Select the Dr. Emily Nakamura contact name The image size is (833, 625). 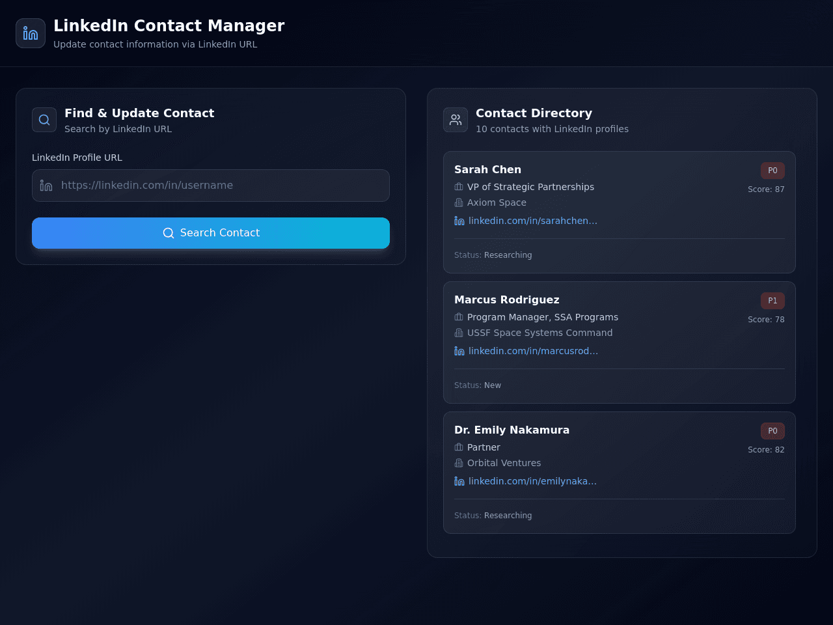click(x=512, y=430)
